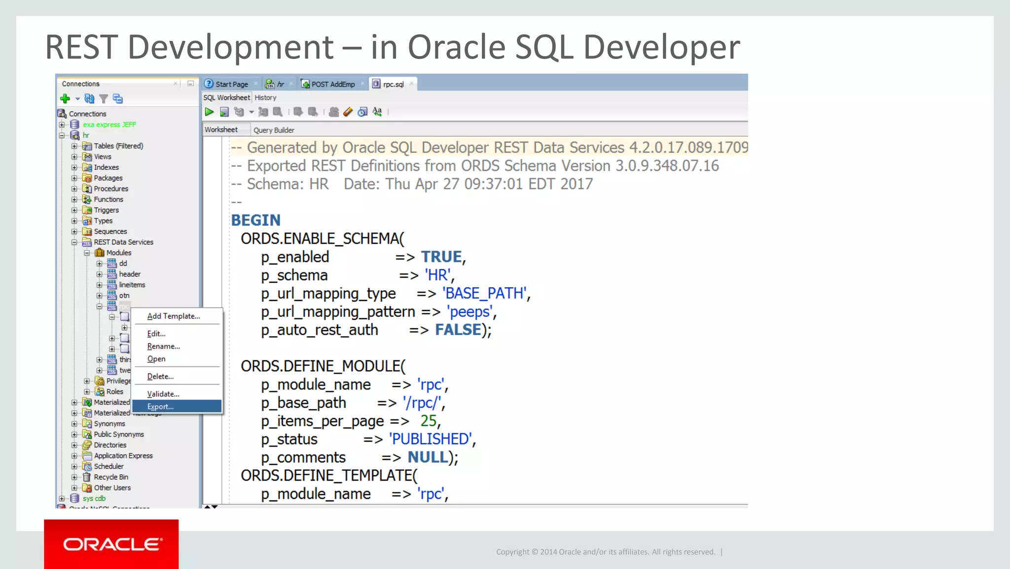Select the Packages node in tree
The image size is (1010, 569).
(x=108, y=178)
